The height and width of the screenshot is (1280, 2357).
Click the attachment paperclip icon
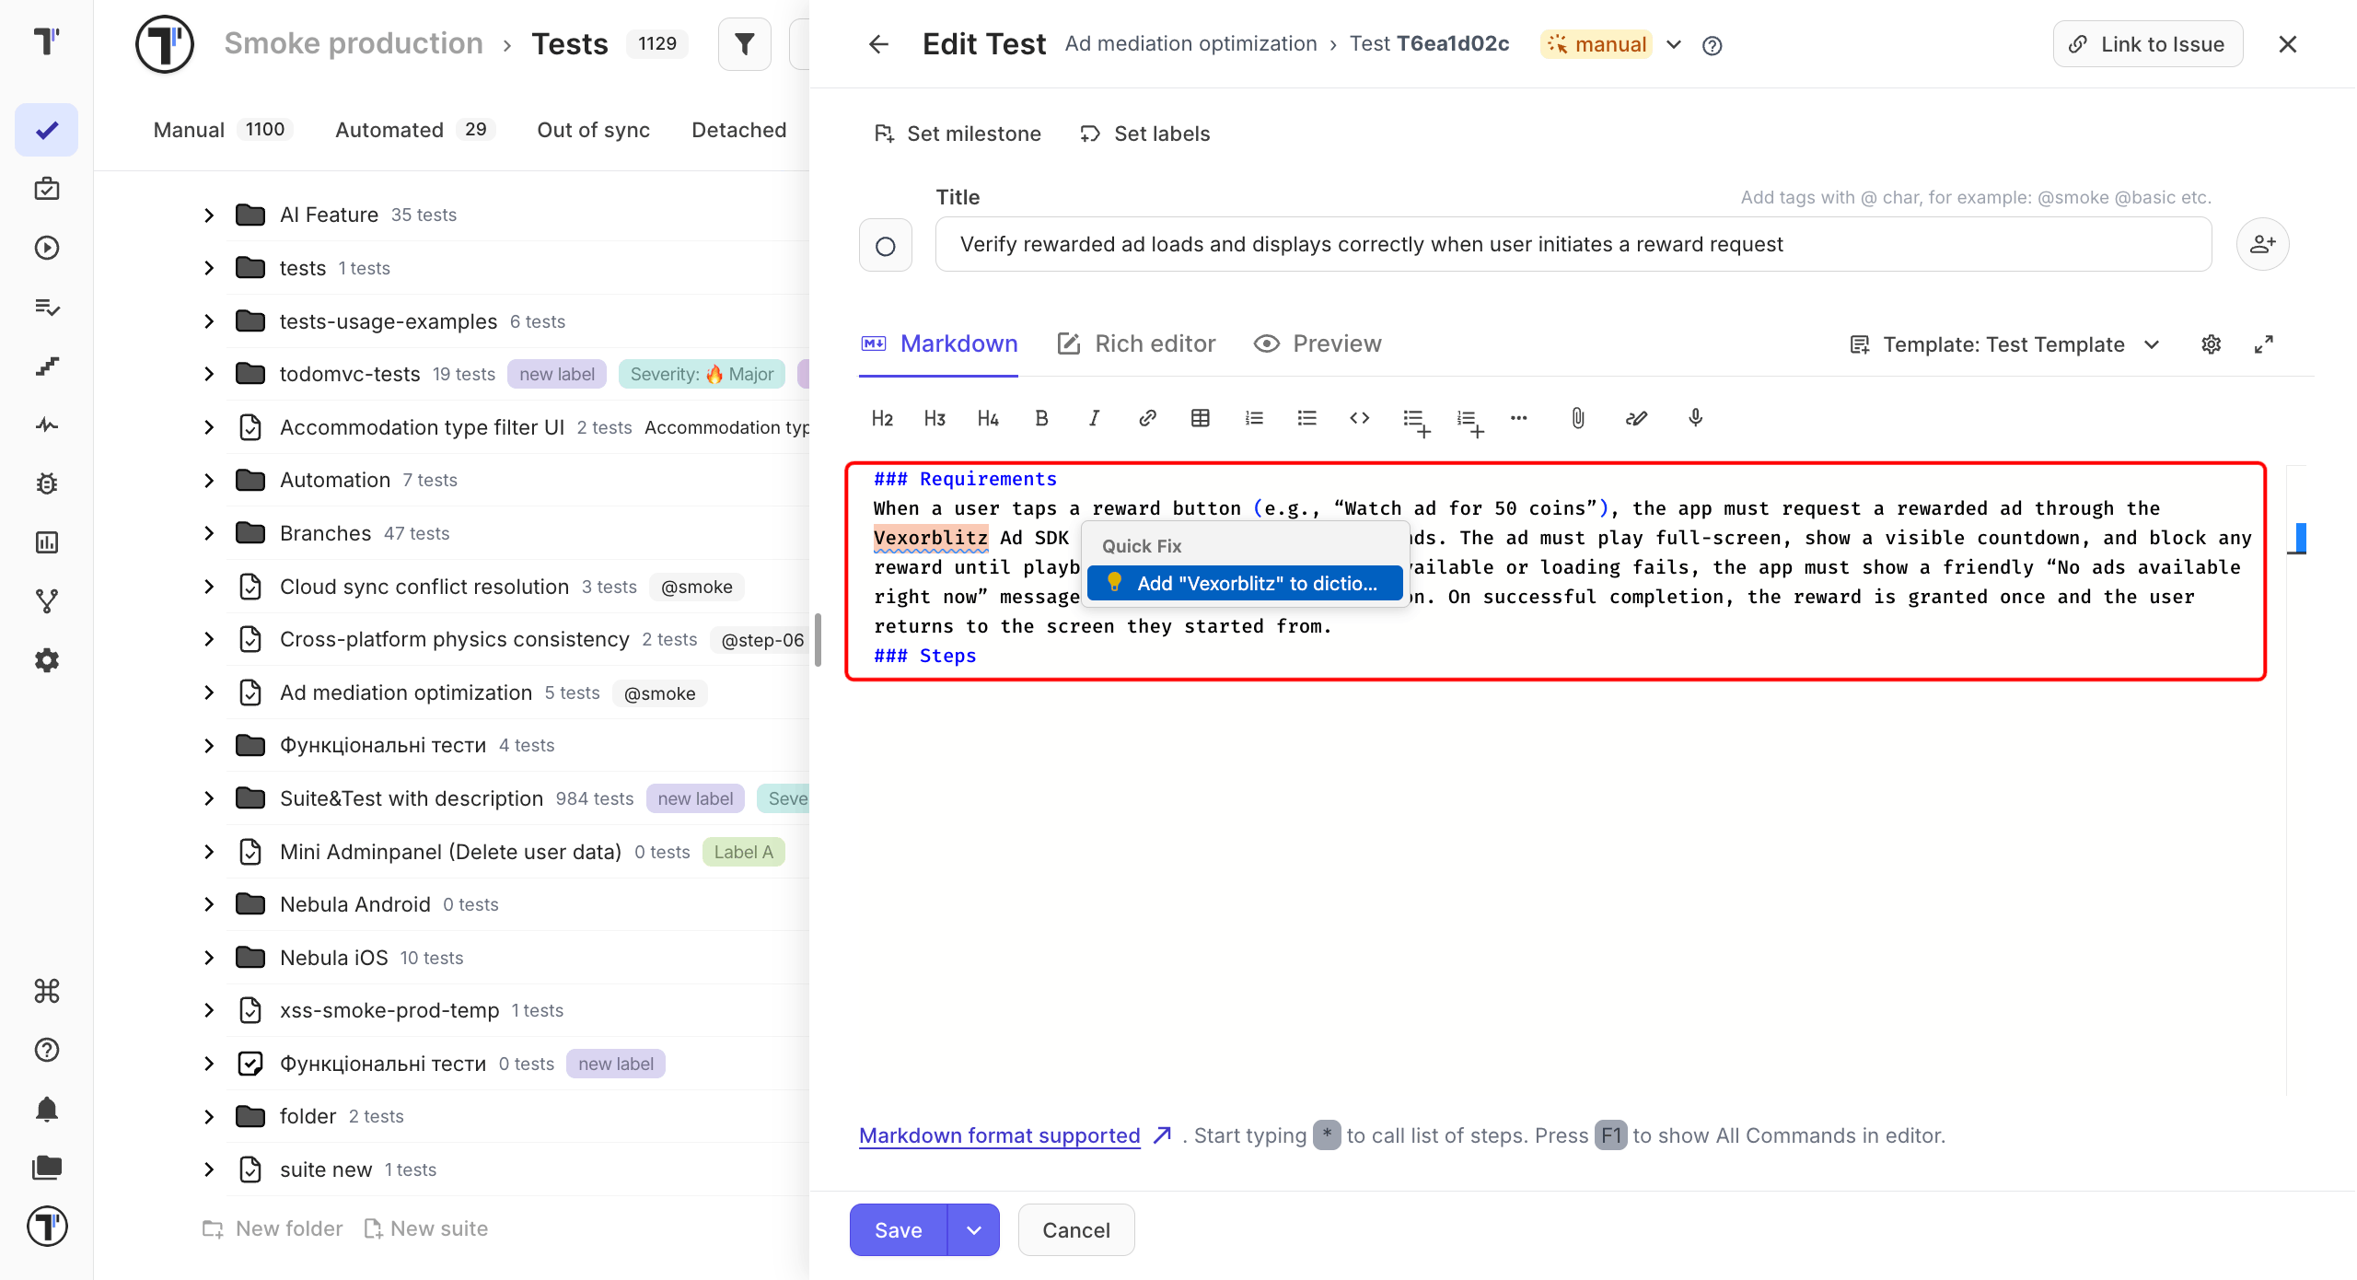pyautogui.click(x=1578, y=419)
